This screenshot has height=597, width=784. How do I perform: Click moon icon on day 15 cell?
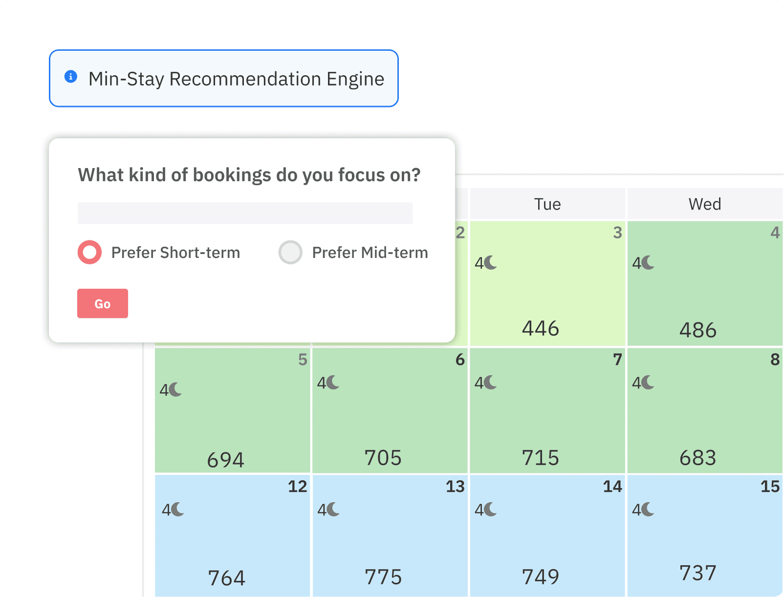click(648, 510)
